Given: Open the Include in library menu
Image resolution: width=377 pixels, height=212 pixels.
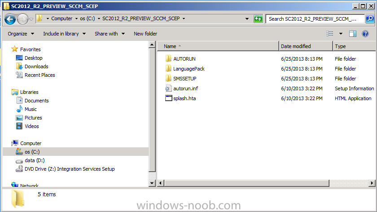Looking at the screenshot, I should (65, 34).
